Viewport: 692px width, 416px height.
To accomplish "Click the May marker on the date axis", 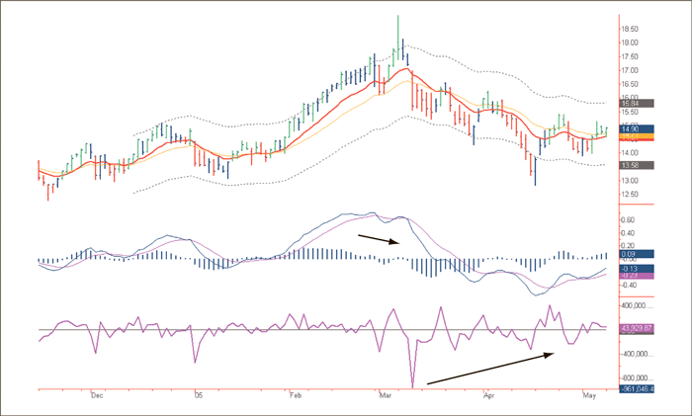I will click(590, 394).
